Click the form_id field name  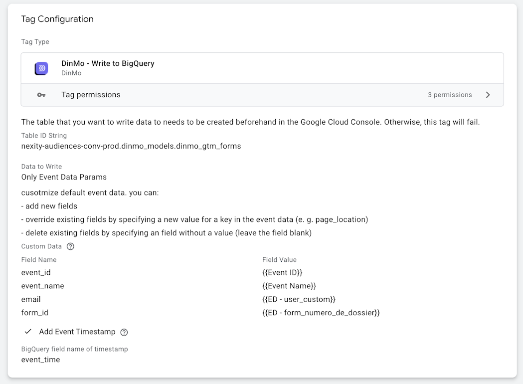[x=35, y=313]
